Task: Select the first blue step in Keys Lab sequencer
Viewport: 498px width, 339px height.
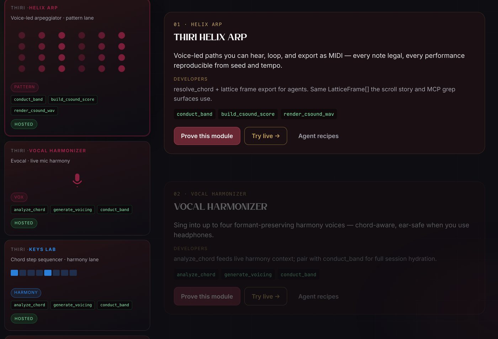Action: point(14,273)
